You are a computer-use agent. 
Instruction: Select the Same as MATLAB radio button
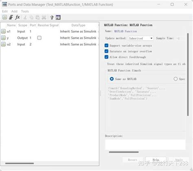click(112, 79)
